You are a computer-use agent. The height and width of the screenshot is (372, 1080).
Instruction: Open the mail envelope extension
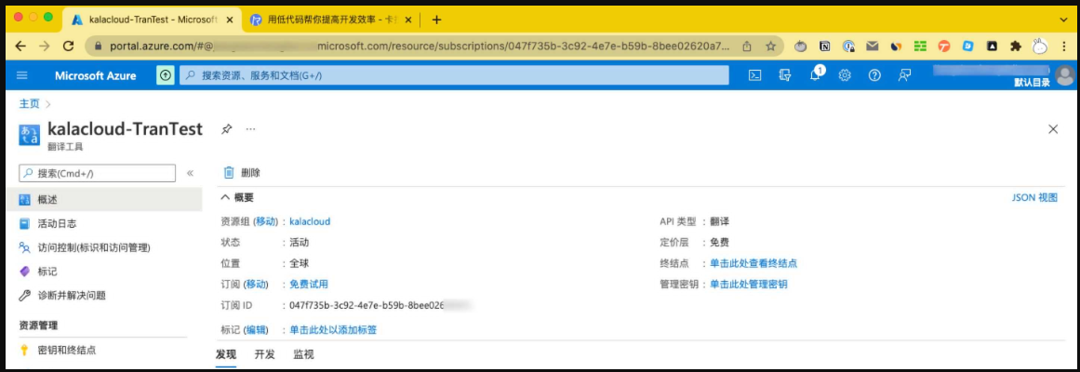873,46
